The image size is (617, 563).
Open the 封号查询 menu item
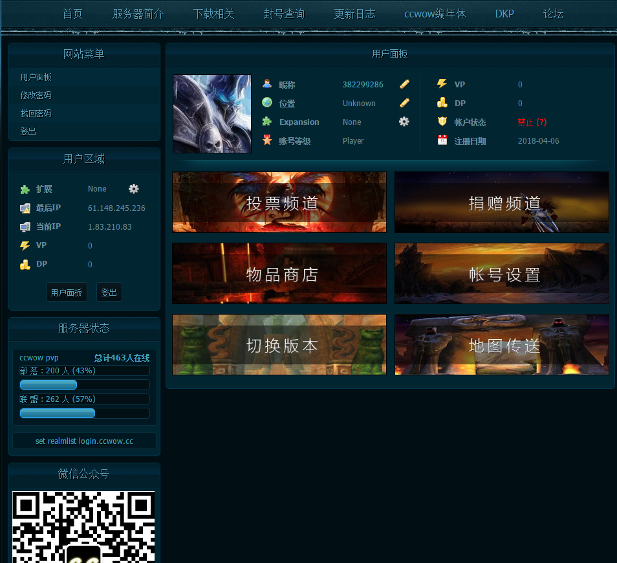tap(283, 13)
